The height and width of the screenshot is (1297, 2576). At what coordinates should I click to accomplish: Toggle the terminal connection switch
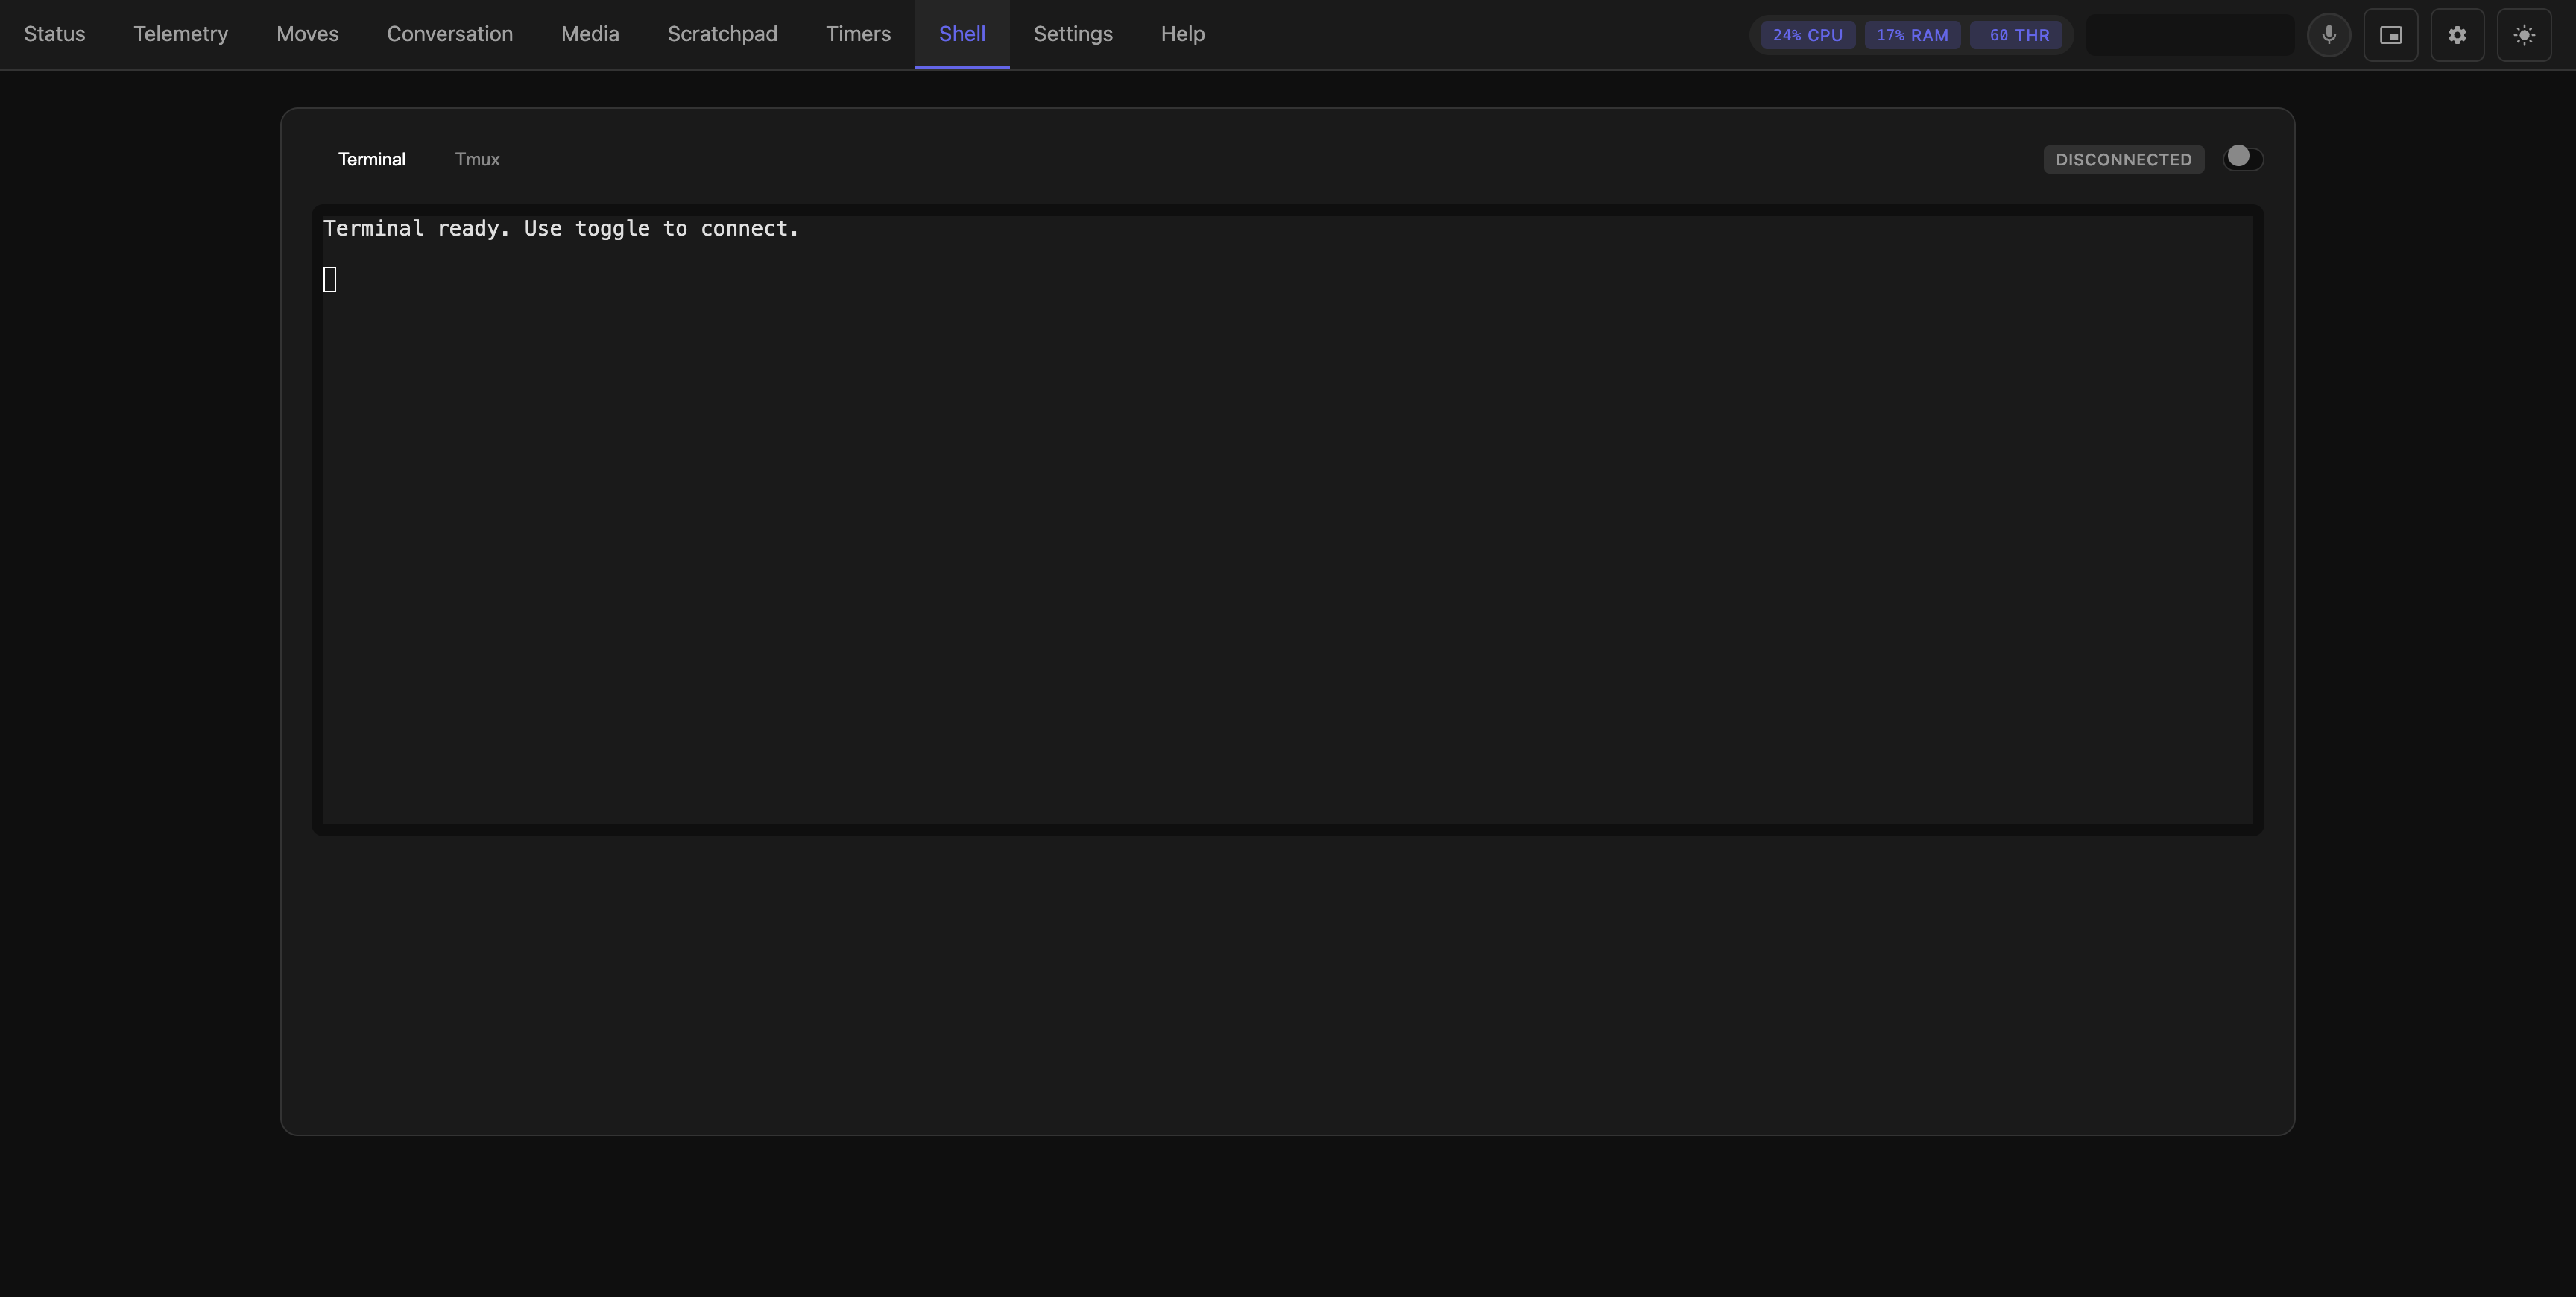[x=2242, y=158]
